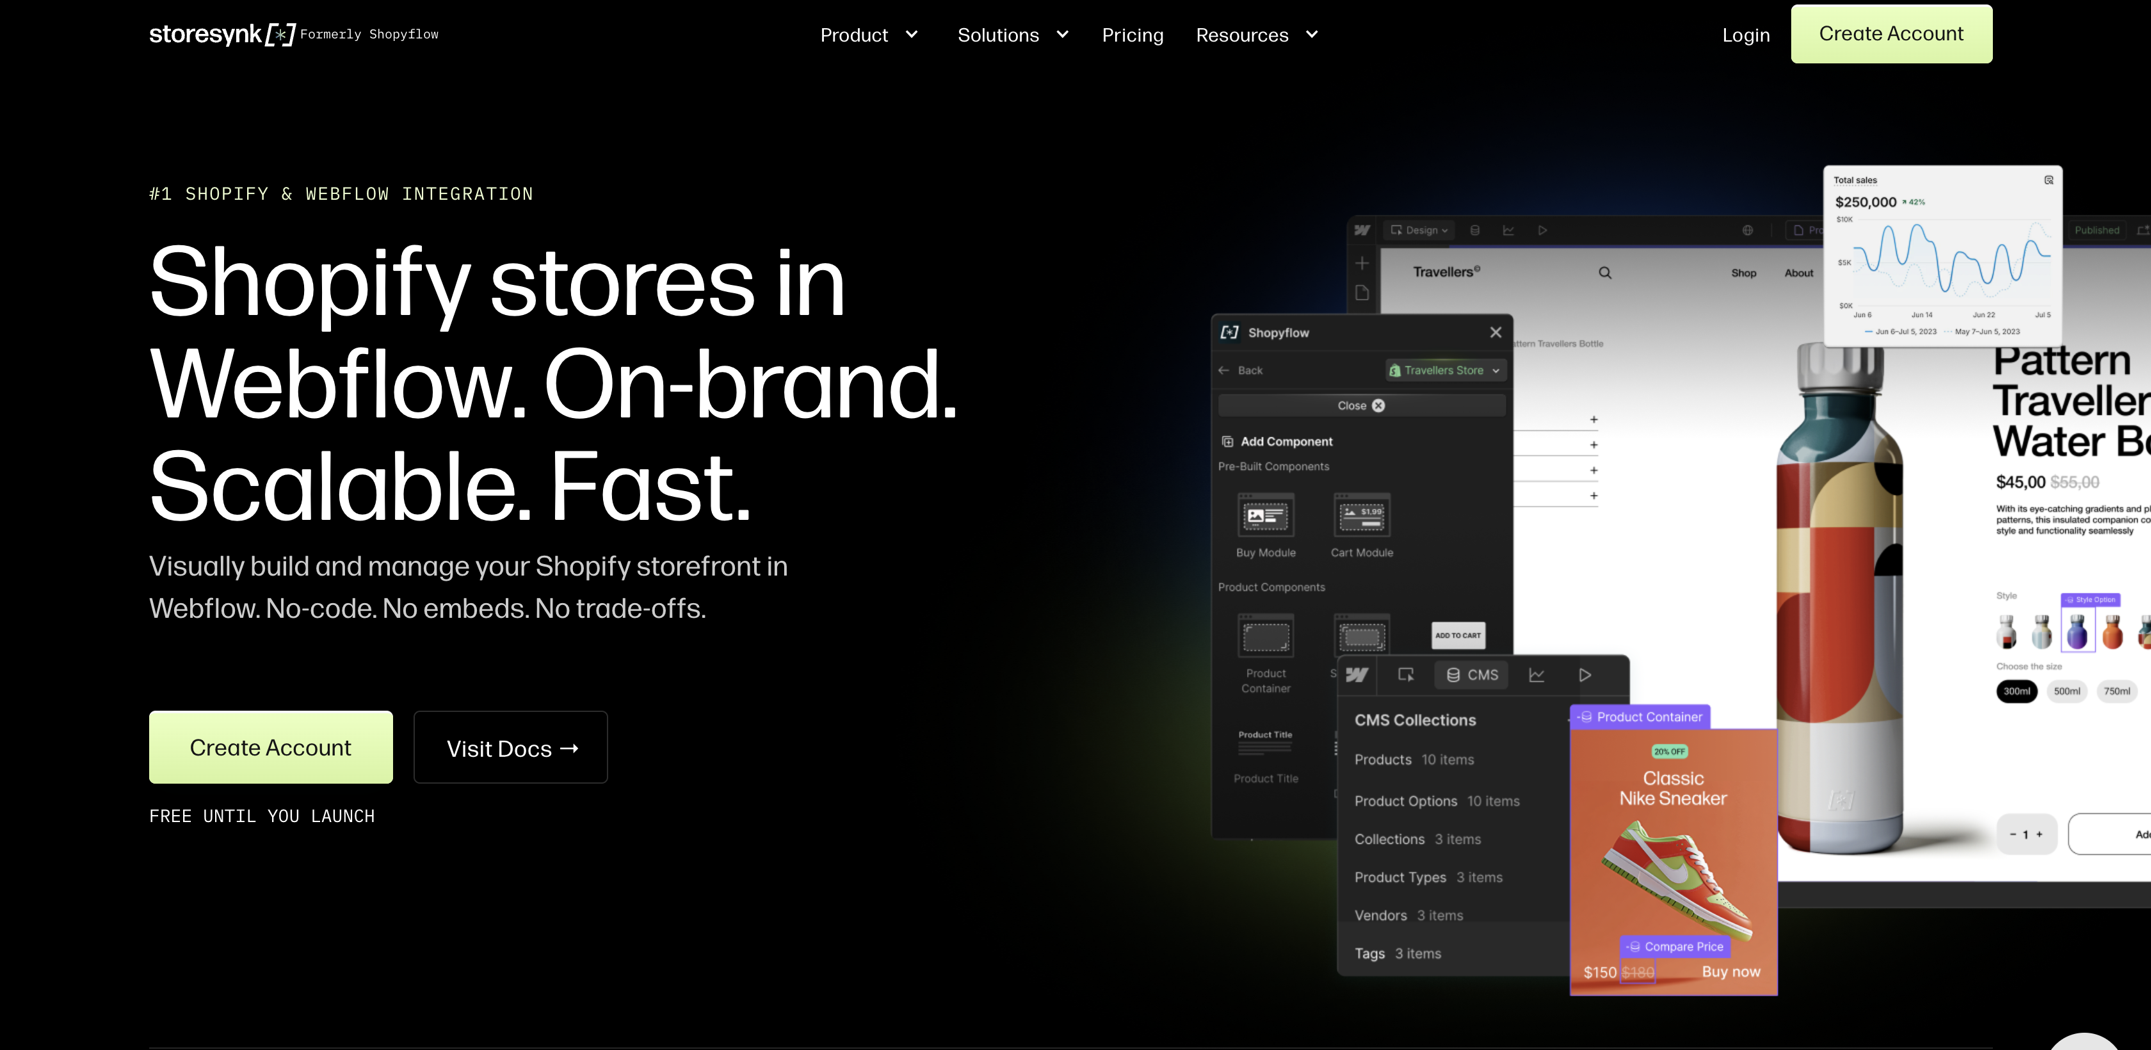
Task: Click the storesynk logo
Action: (222, 34)
